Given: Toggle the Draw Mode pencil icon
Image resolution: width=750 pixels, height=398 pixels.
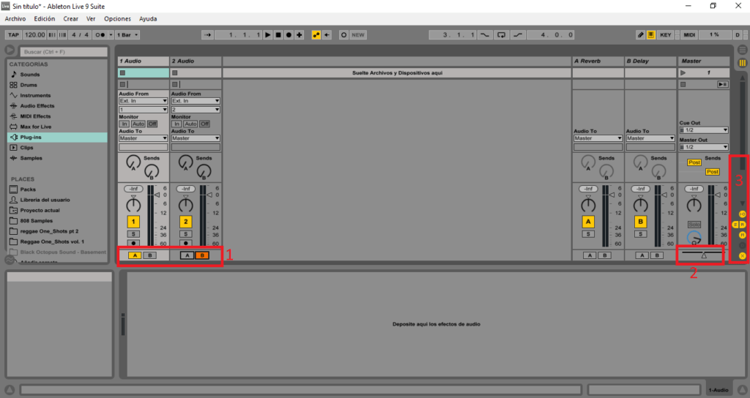Looking at the screenshot, I should [x=640, y=34].
